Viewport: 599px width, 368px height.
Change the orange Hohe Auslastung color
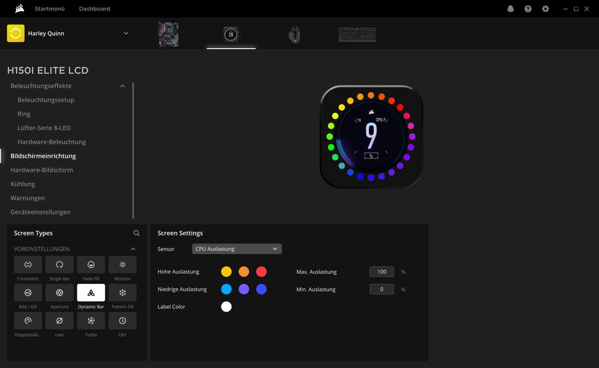[x=244, y=272]
